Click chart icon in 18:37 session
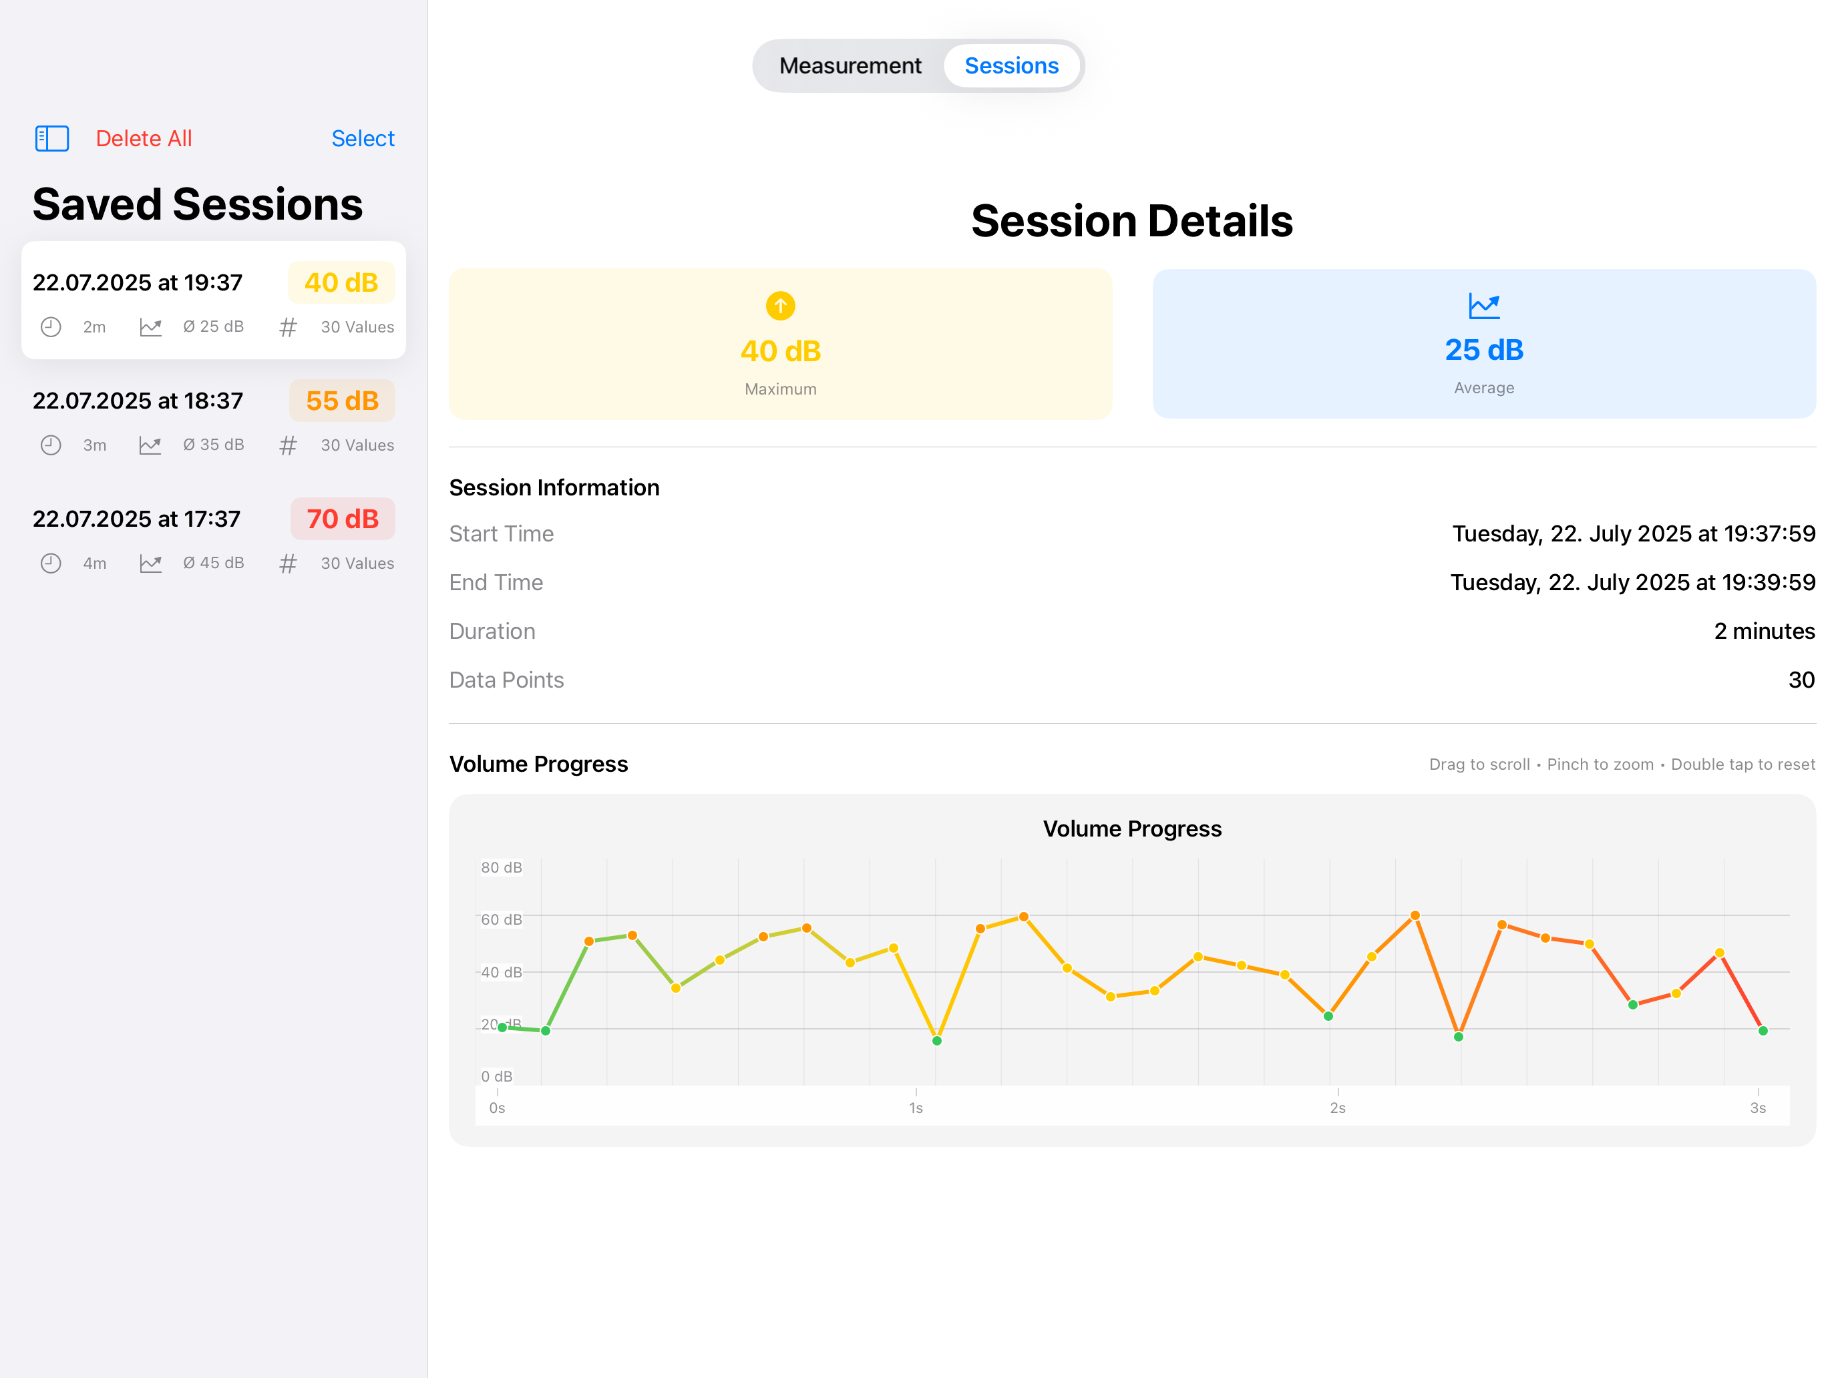Screen dimensions: 1838x1378 tap(150, 445)
